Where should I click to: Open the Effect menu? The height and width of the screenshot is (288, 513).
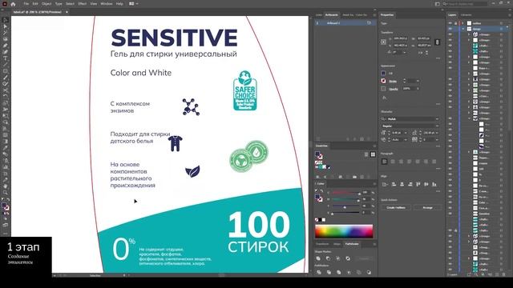pos(82,4)
